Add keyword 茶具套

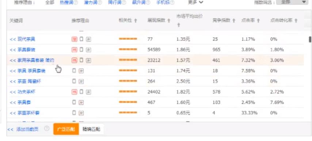(20, 102)
